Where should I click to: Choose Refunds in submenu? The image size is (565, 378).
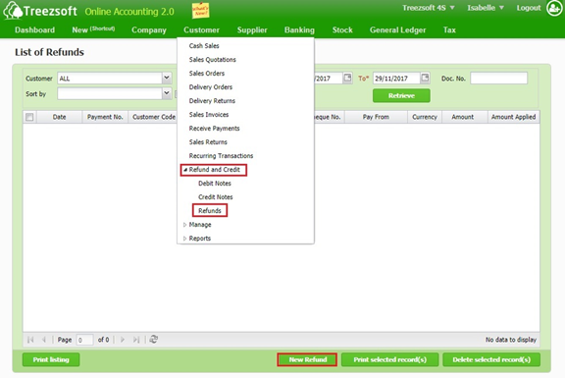[x=210, y=211]
